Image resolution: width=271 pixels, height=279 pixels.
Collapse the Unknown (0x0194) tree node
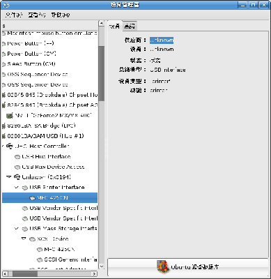[x=9, y=177]
